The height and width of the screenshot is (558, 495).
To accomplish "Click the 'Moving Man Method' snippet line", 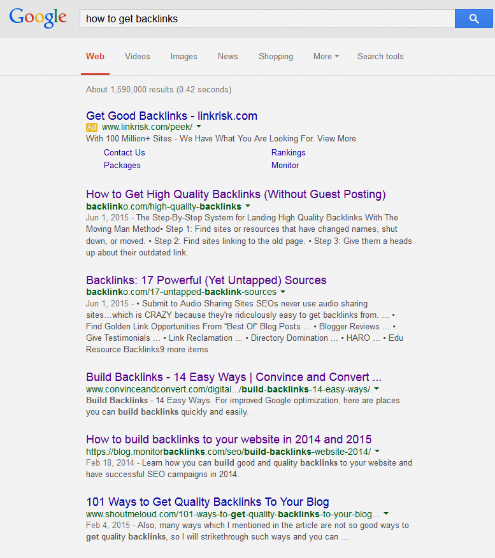I will click(241, 229).
